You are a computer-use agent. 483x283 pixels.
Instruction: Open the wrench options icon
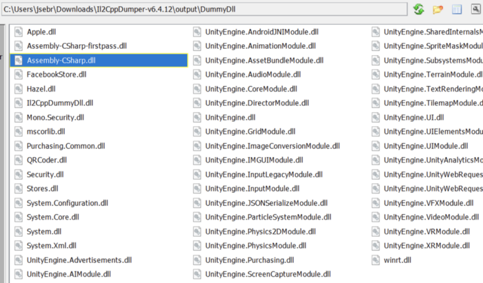[x=476, y=9]
